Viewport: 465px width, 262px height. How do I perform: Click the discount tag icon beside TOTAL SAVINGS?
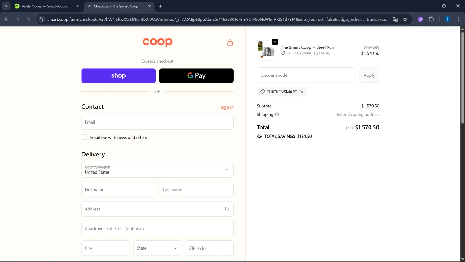(x=259, y=136)
